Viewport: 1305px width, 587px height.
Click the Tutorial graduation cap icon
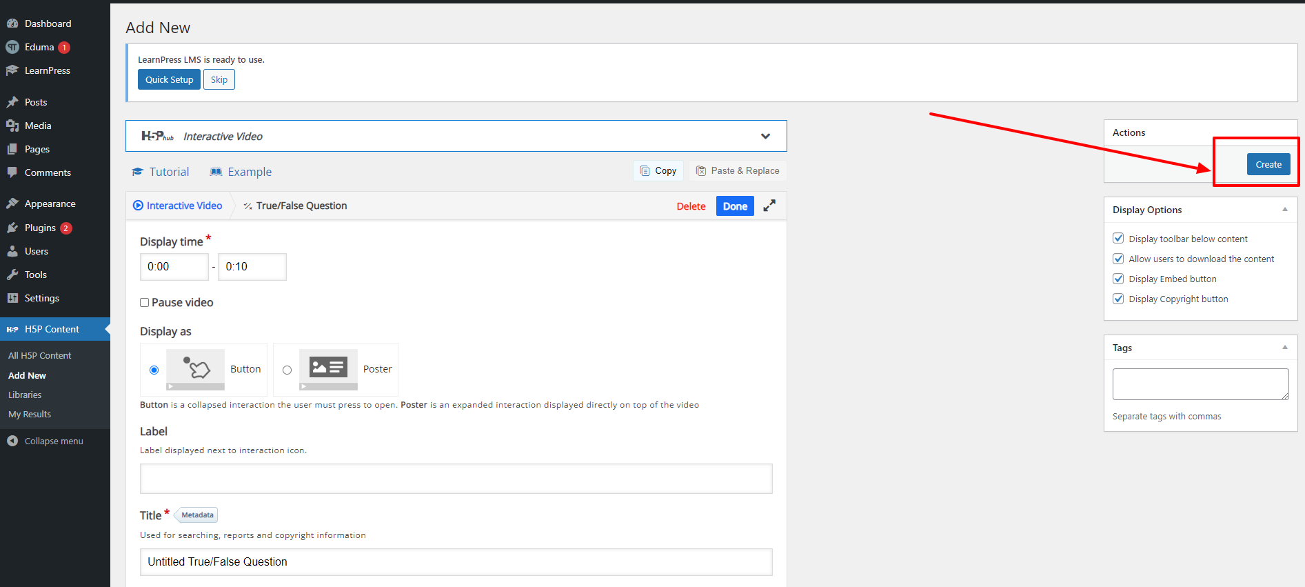tap(138, 172)
